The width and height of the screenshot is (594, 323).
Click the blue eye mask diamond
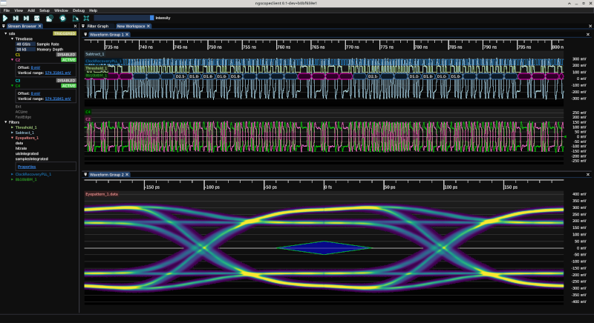coord(324,248)
